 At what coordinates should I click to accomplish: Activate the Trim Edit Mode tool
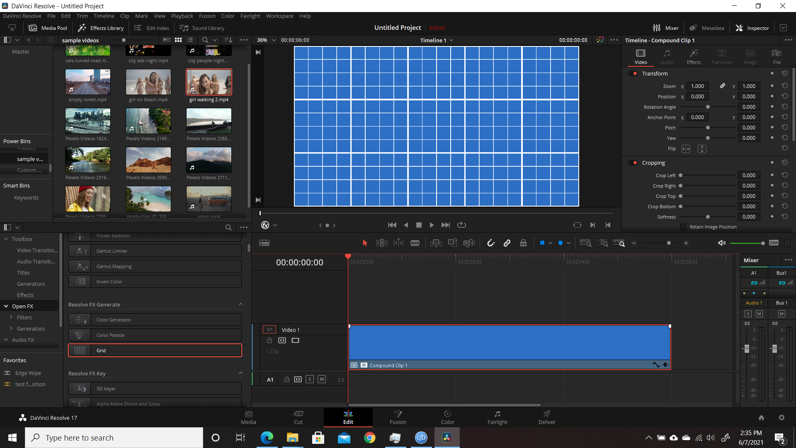coord(381,243)
